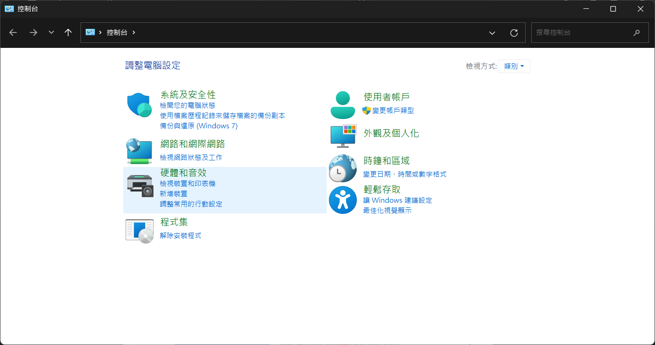
Task: Expand chevron after 控制台 in address bar
Action: (134, 33)
